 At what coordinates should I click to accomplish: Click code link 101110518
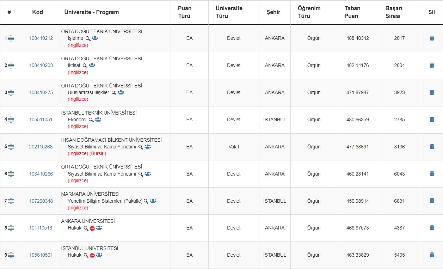pyautogui.click(x=41, y=228)
